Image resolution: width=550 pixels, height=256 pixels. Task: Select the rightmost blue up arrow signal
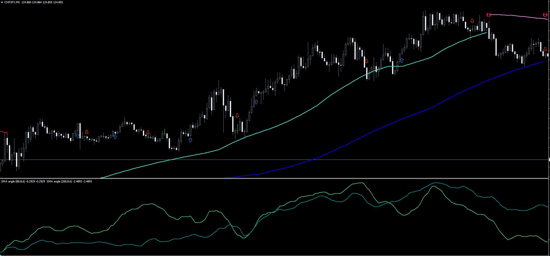[402, 60]
